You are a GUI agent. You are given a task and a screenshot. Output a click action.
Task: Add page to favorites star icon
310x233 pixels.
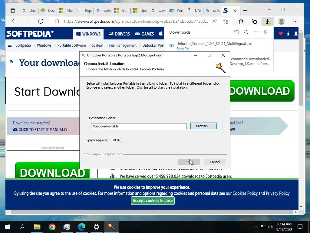226,21
